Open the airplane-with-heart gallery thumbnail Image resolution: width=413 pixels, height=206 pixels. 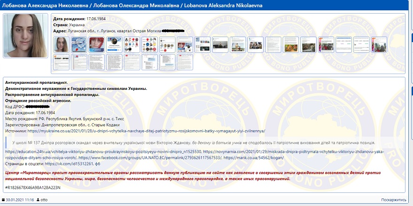coord(79,44)
